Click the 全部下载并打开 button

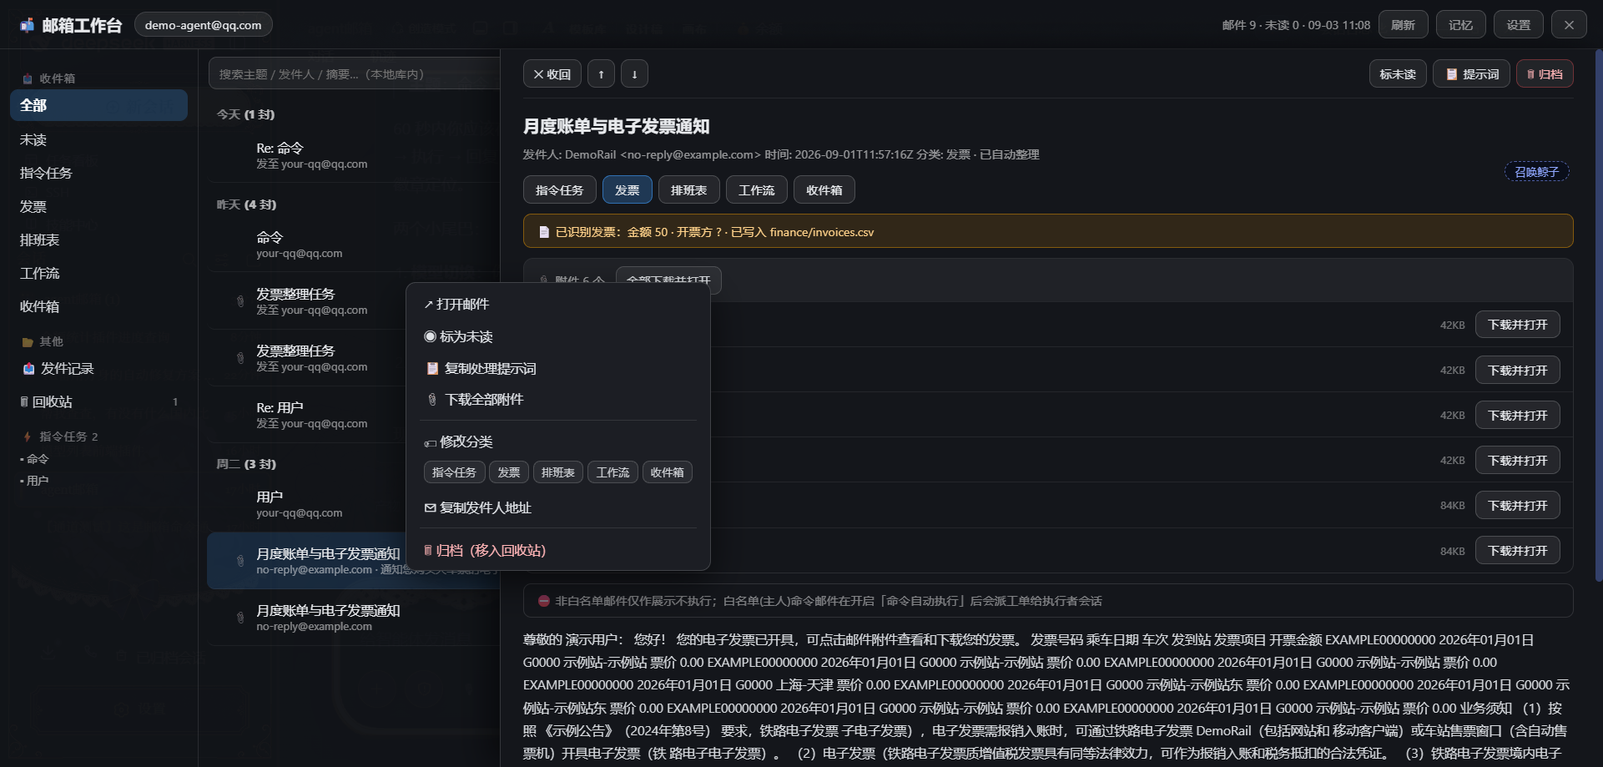click(668, 280)
